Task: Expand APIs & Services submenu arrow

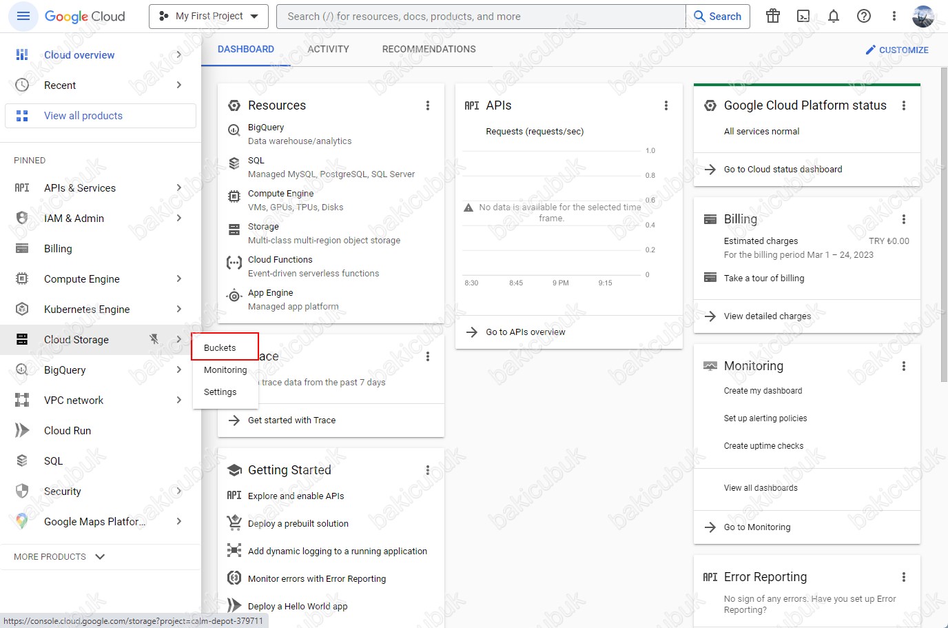Action: 178,188
